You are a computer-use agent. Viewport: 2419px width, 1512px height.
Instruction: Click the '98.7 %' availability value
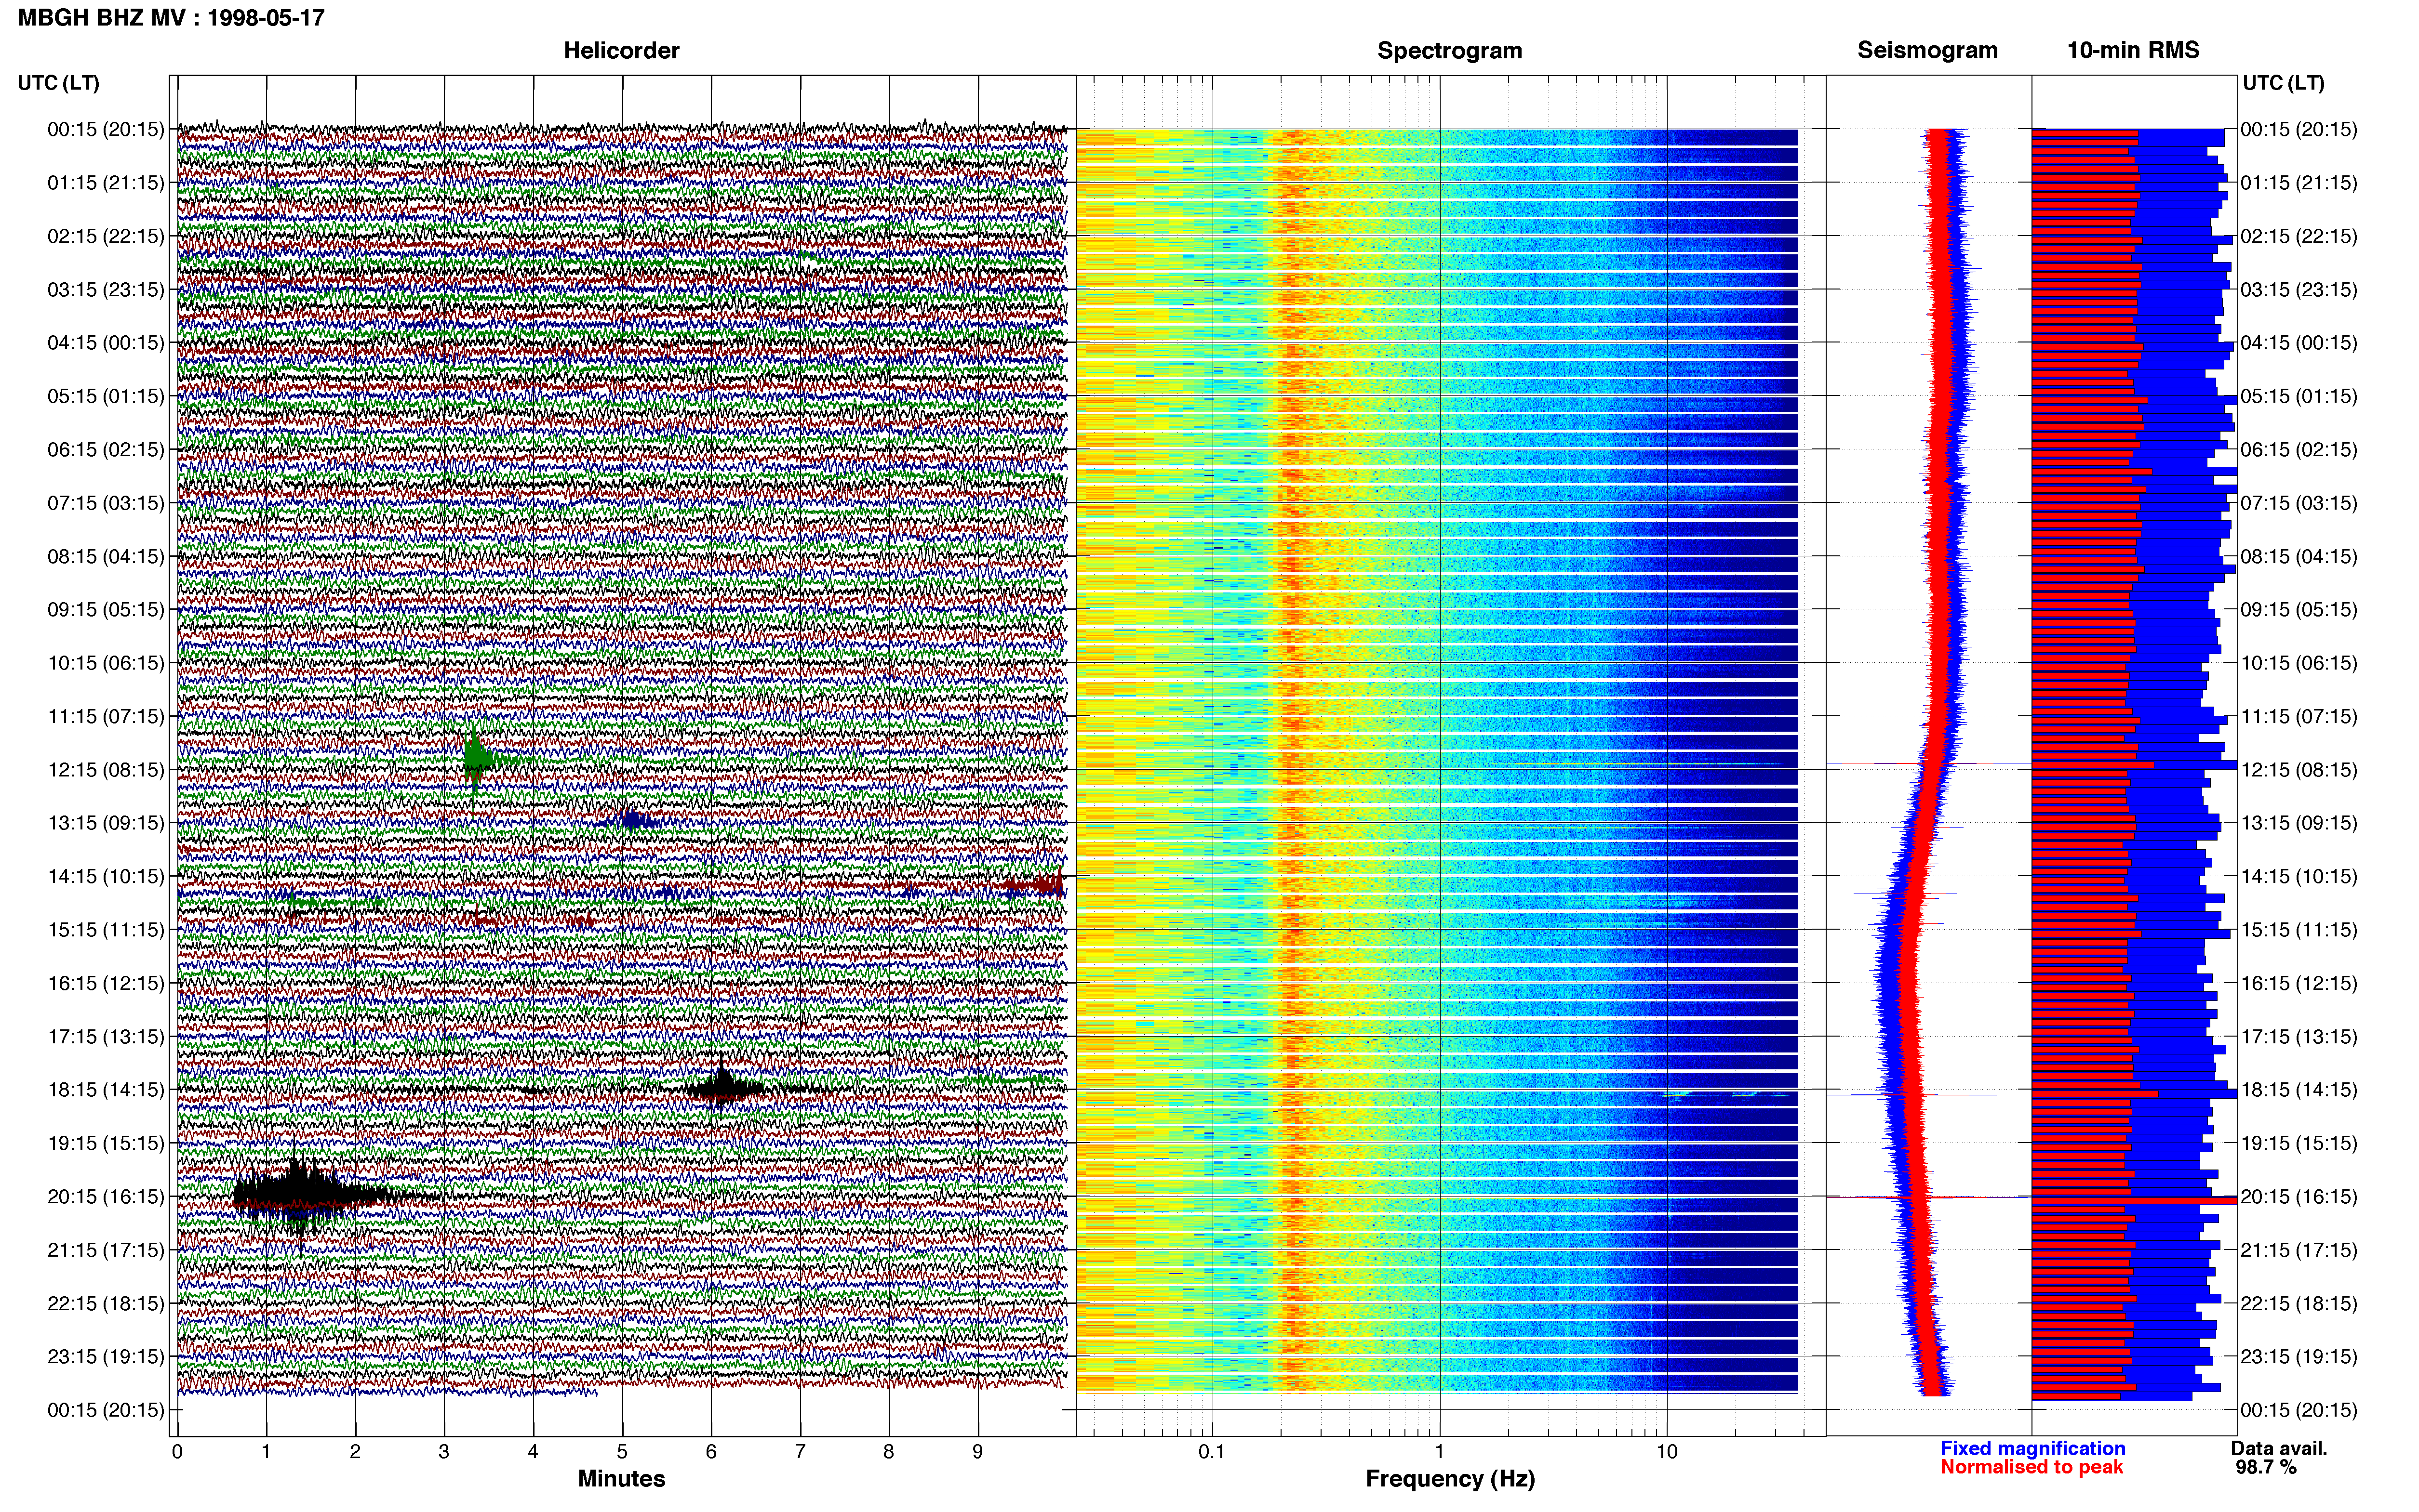[2266, 1467]
